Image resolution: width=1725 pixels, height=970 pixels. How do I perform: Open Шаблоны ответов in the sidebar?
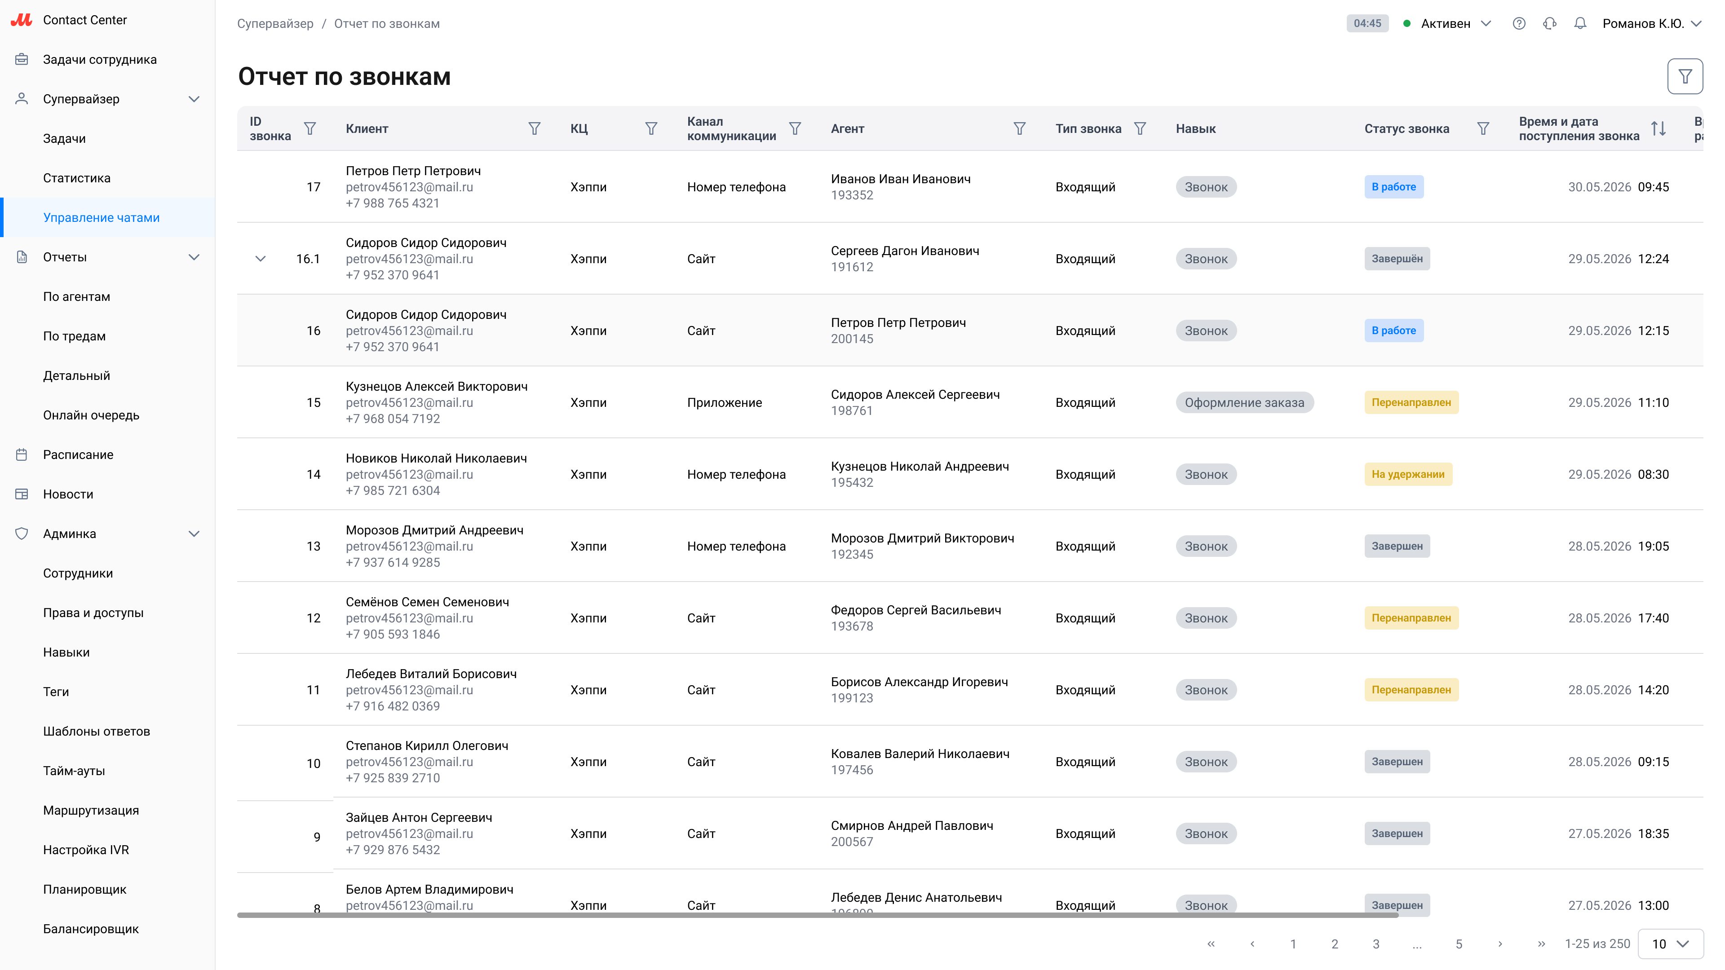click(x=97, y=731)
